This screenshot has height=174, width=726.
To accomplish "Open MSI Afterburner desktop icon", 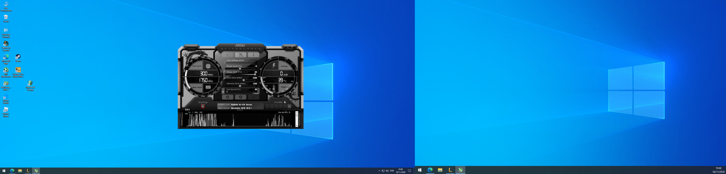I will [x=6, y=72].
